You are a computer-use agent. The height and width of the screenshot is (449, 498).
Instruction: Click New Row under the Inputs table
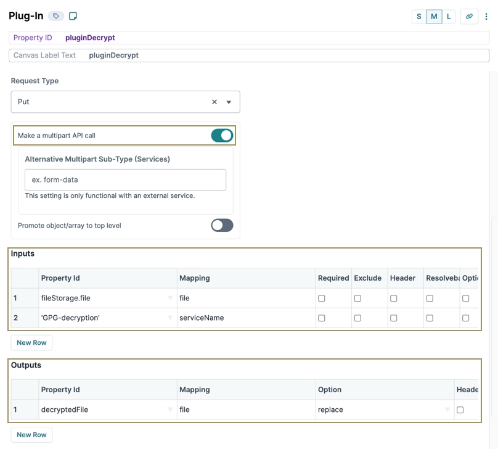[31, 342]
